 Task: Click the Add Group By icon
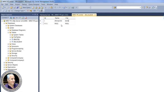click(x=35, y=11)
